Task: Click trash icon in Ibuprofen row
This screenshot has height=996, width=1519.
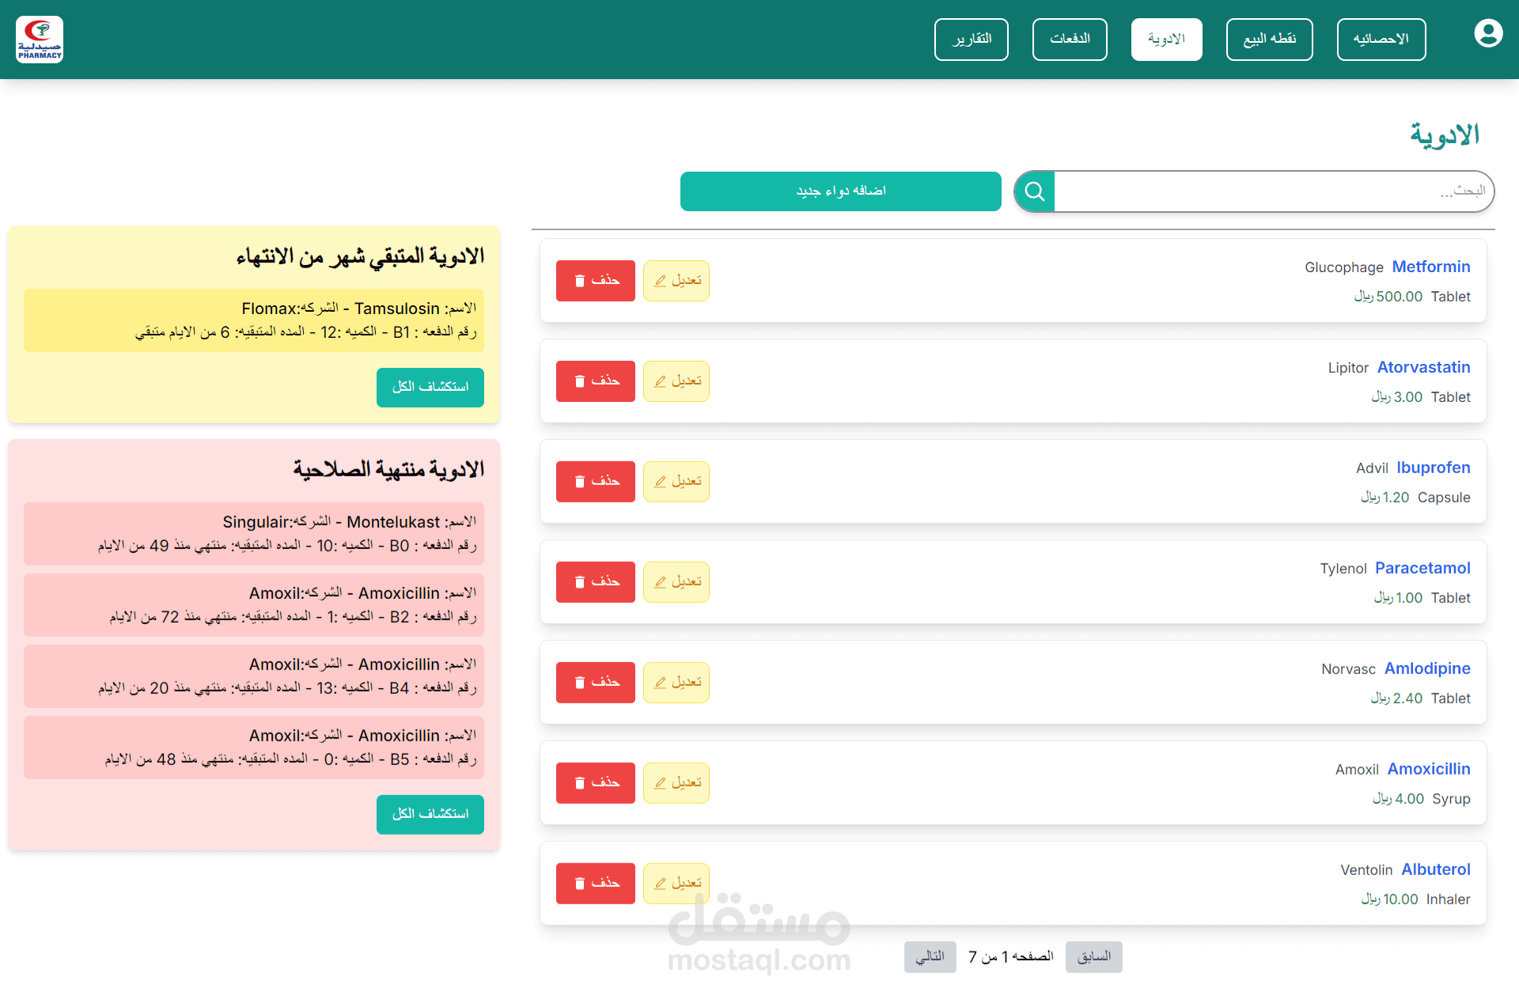Action: point(580,482)
